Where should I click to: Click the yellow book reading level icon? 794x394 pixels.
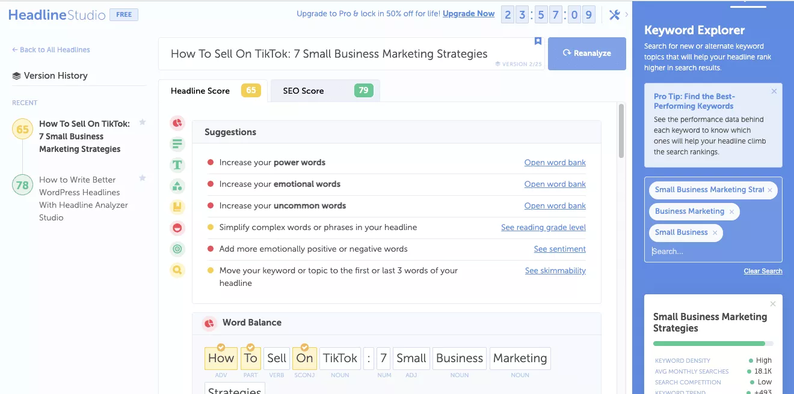point(177,207)
